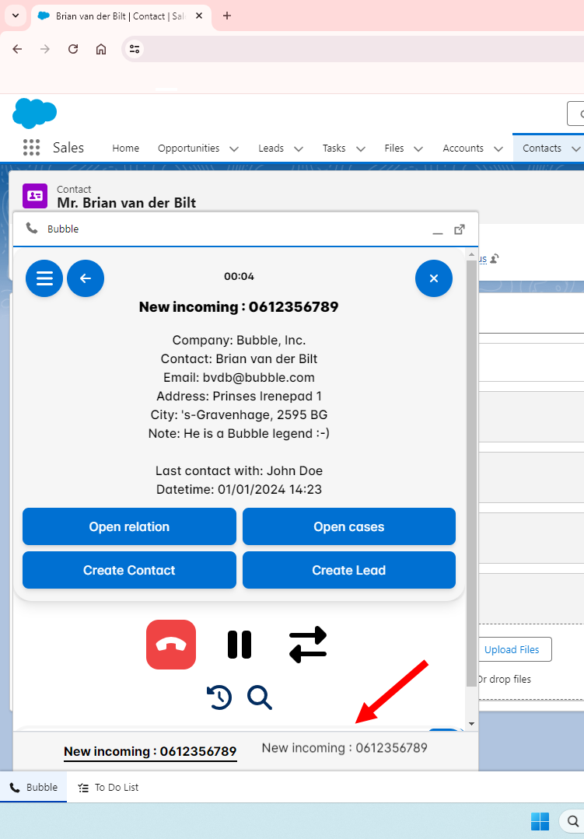Expand the Opportunities tab dropdown chevron
This screenshot has height=839, width=584.
pyautogui.click(x=233, y=149)
